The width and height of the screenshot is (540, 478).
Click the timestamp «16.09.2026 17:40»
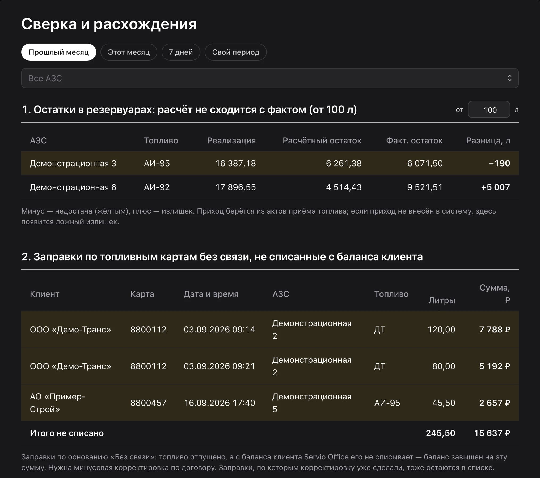pos(219,403)
